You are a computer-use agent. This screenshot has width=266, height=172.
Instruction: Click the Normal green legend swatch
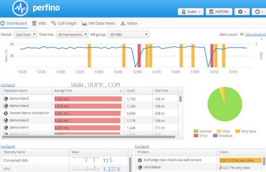[x=196, y=131]
